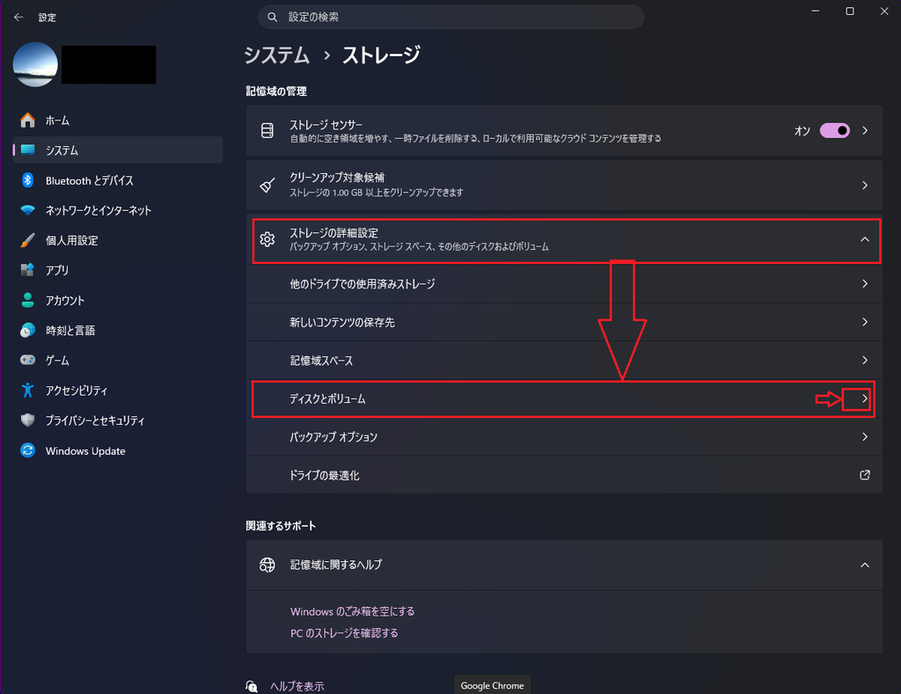Select システム in the sidebar
901x694 pixels.
(x=118, y=150)
